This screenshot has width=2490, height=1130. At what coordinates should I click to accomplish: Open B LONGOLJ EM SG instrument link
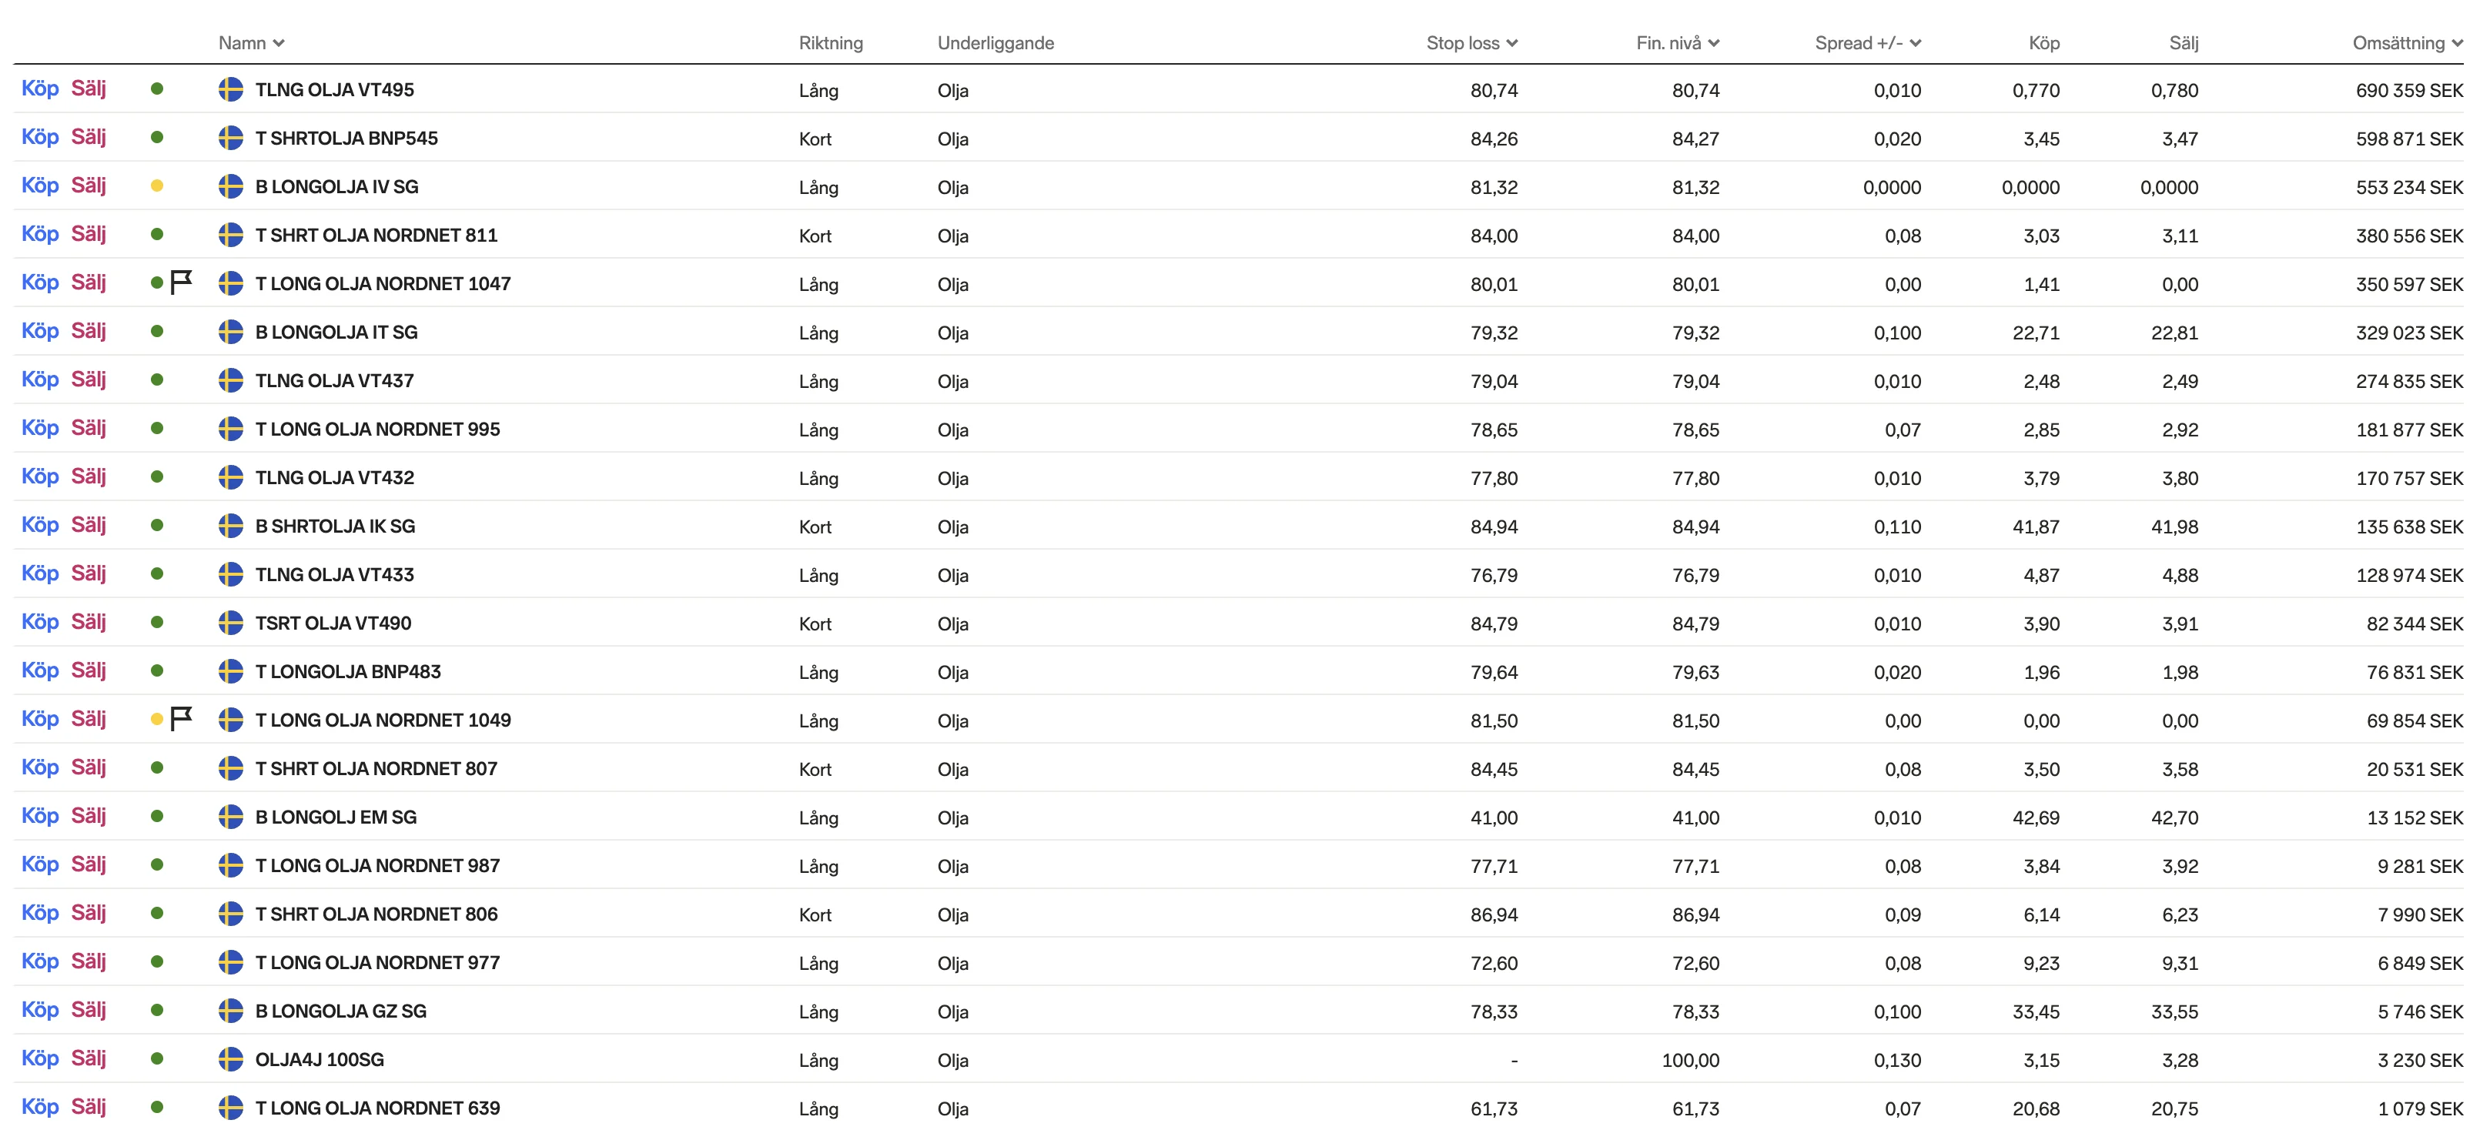point(336,817)
